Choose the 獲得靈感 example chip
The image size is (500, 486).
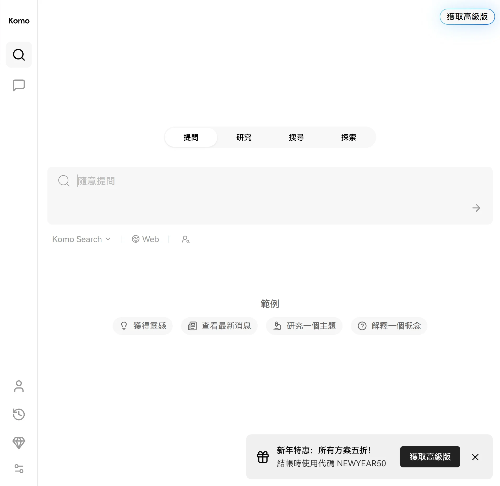[x=143, y=326]
